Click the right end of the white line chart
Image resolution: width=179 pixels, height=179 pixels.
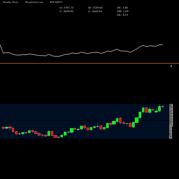[x=163, y=45]
